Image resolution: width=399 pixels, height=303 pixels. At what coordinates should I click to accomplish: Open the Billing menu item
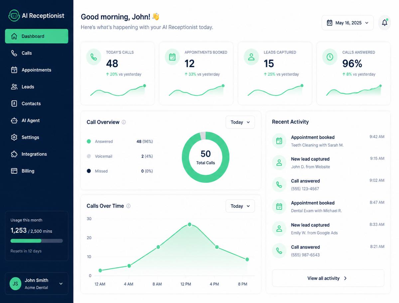[x=37, y=171]
